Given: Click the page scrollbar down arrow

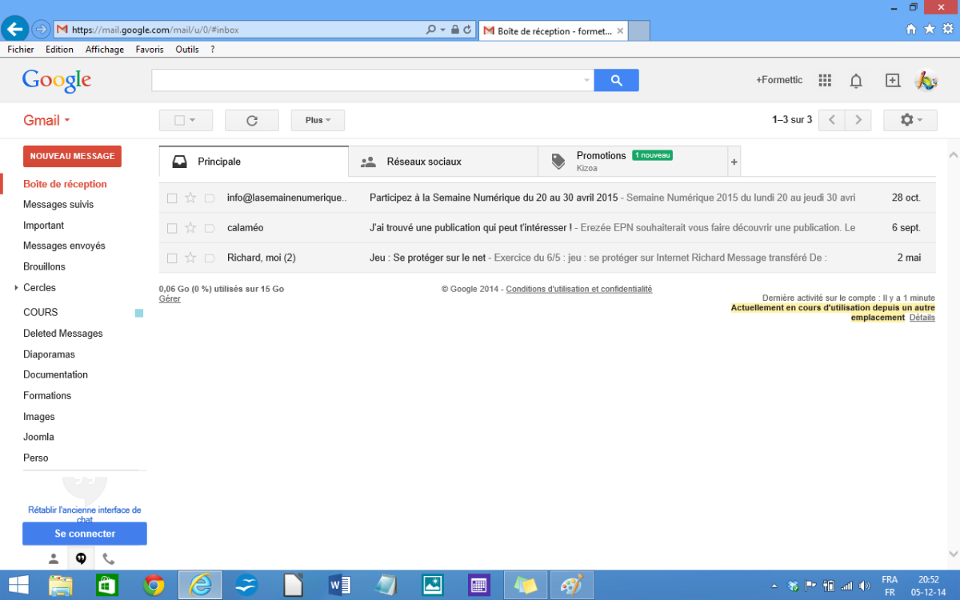Looking at the screenshot, I should coord(953,554).
